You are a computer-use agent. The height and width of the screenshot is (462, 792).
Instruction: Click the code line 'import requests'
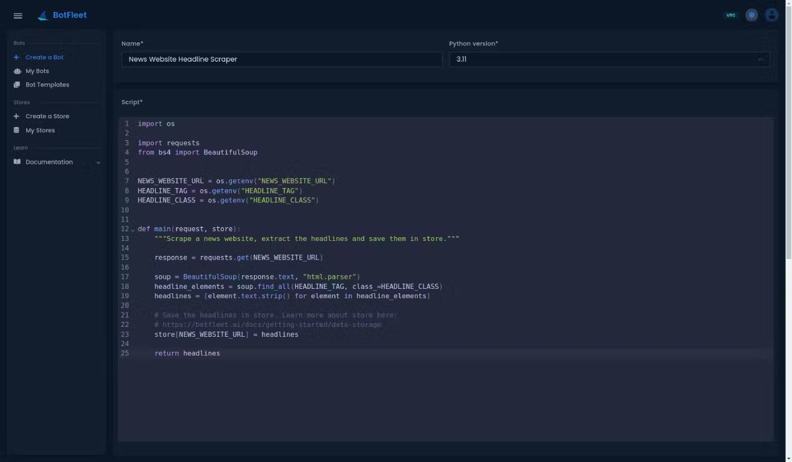pyautogui.click(x=168, y=143)
